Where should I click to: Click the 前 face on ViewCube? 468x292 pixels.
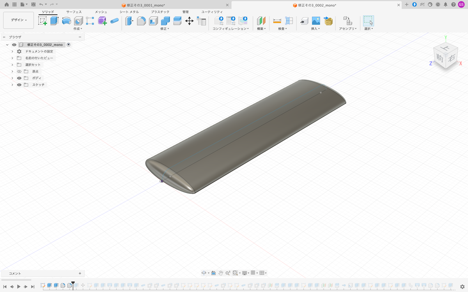point(440,58)
